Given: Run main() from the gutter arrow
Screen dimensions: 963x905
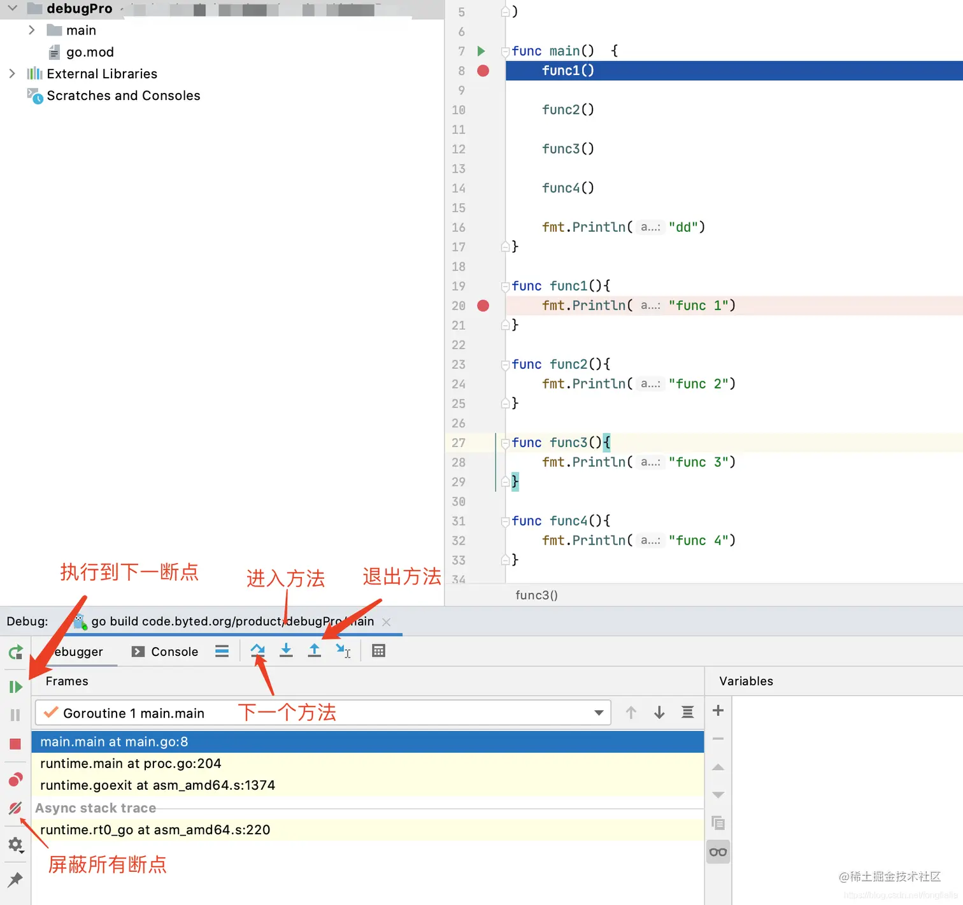Looking at the screenshot, I should point(481,51).
